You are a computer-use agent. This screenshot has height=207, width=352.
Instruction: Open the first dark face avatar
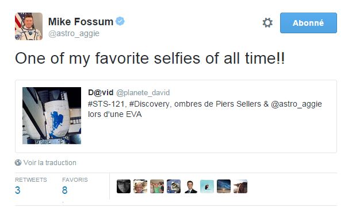coord(124,186)
